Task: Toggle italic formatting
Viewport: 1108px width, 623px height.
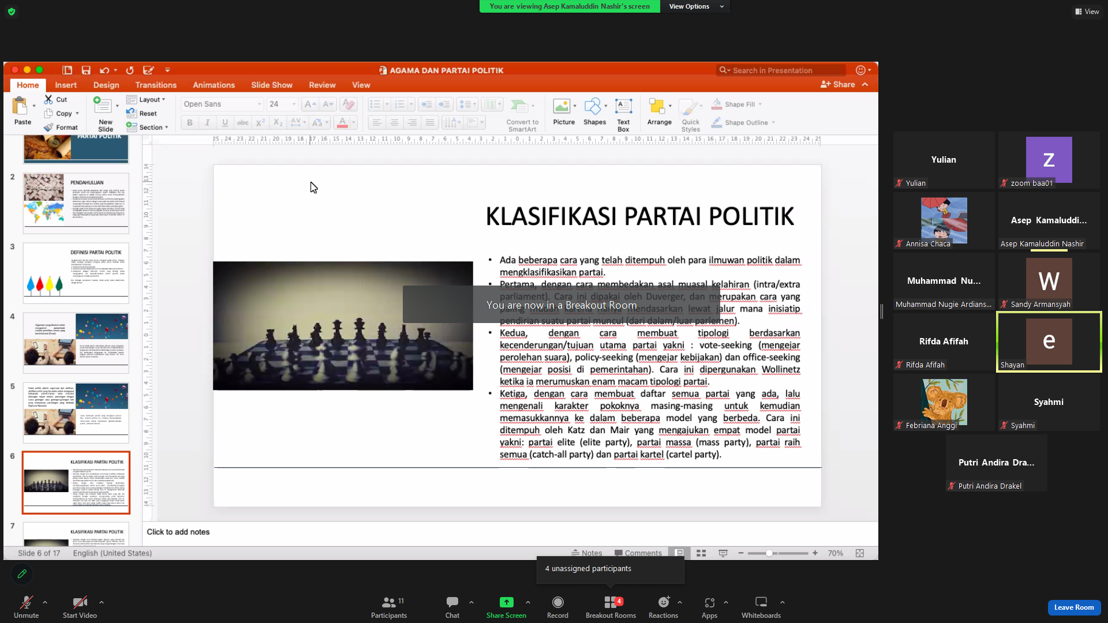Action: pyautogui.click(x=207, y=122)
